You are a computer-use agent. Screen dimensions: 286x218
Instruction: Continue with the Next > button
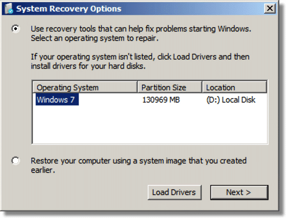239,192
